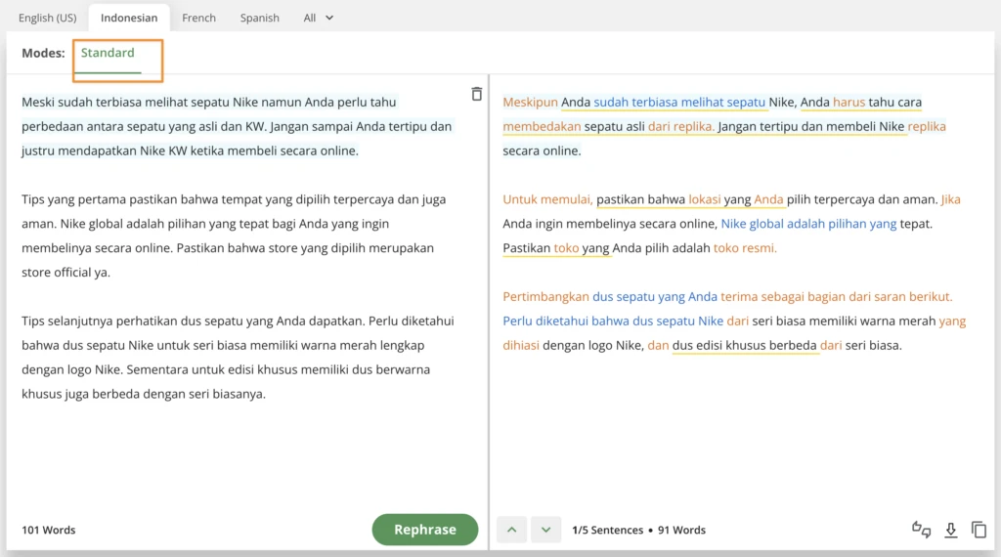
Task: Click the word "dihiasi" in output
Action: [x=521, y=345]
